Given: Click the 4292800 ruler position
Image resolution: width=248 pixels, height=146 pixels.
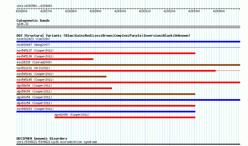Looking at the screenshot, I should [x=71, y=11].
